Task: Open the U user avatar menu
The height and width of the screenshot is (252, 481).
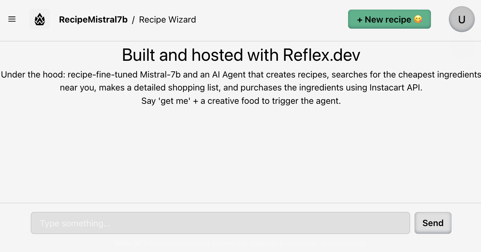Action: 462,19
